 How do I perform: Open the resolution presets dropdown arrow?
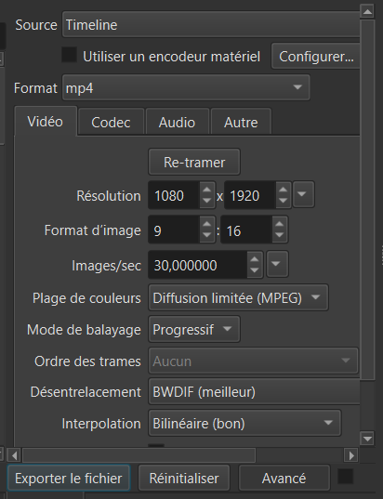(303, 194)
